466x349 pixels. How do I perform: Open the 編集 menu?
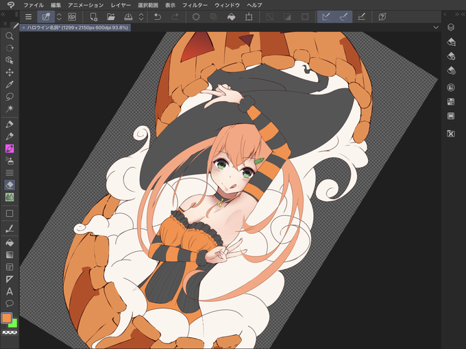pyautogui.click(x=56, y=5)
